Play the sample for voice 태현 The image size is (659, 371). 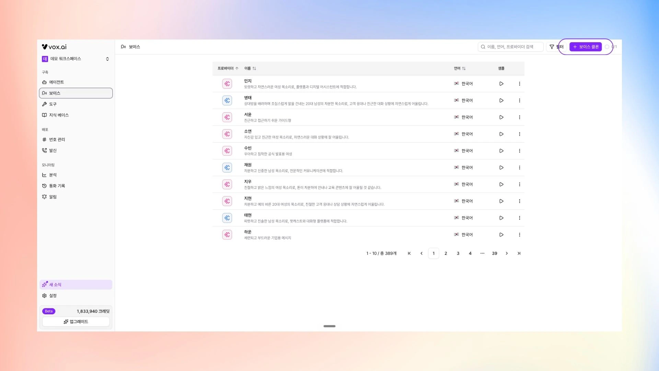pos(501,218)
